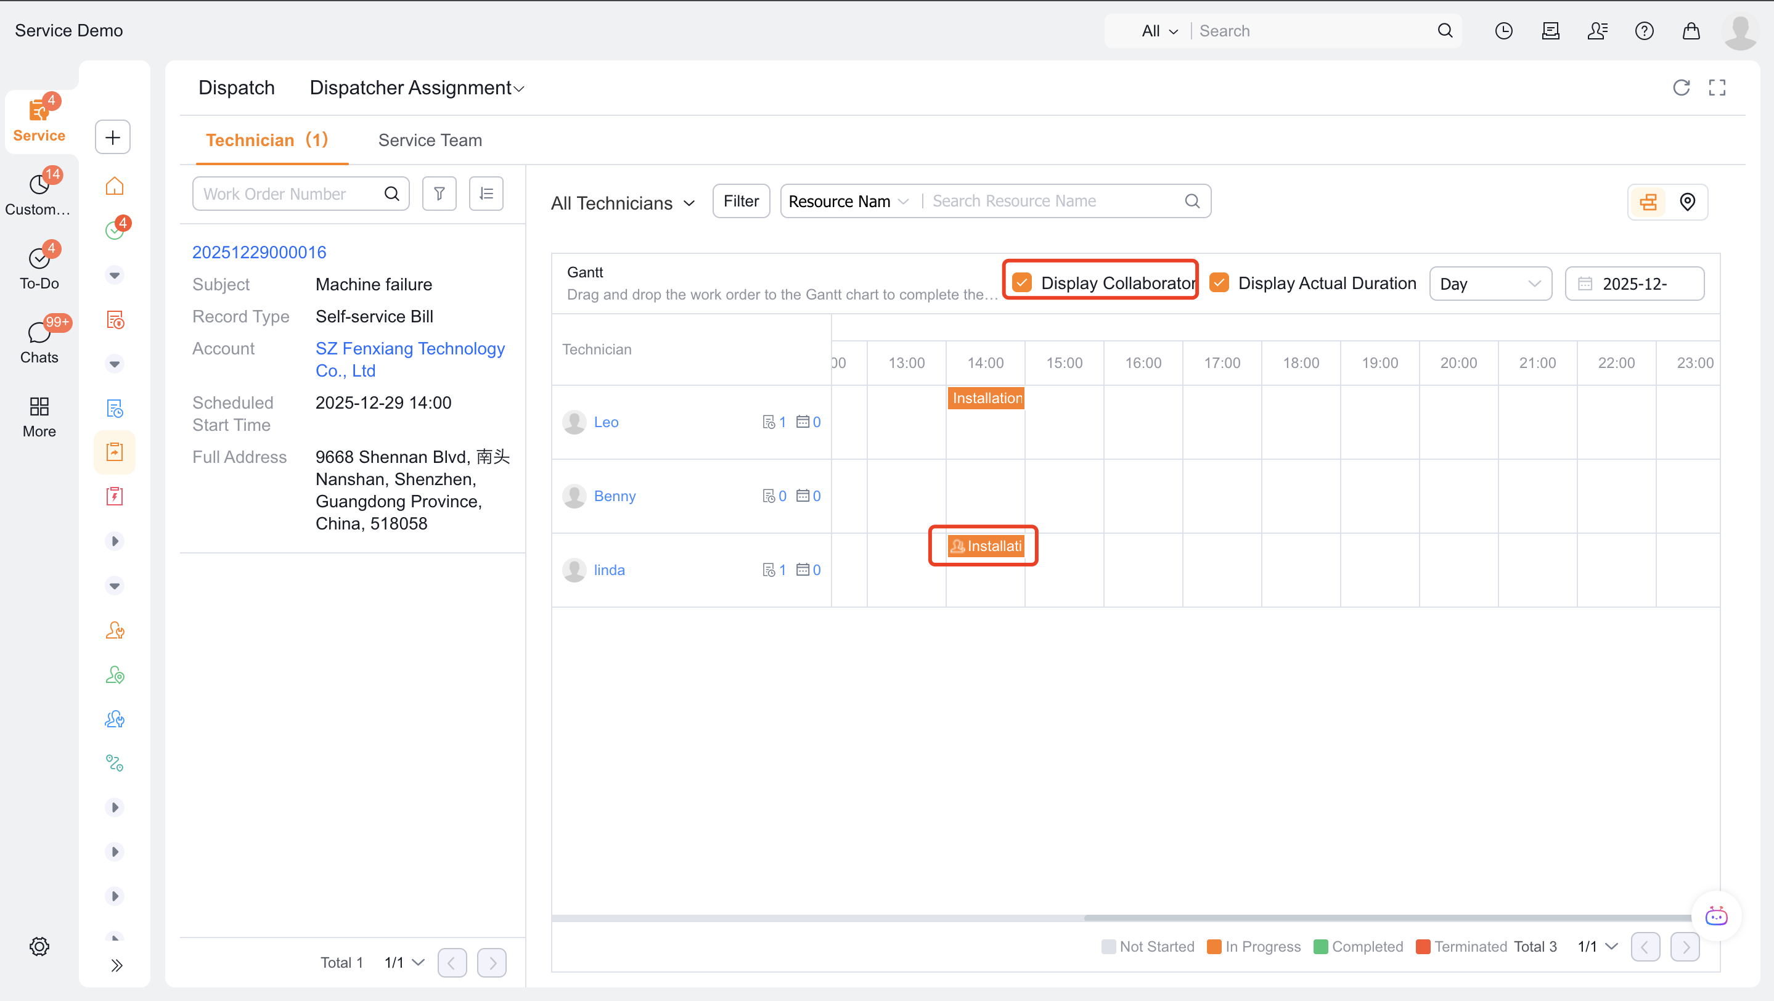Open Gantt page selector 1/1
Image resolution: width=1774 pixels, height=1001 pixels.
click(x=1596, y=947)
